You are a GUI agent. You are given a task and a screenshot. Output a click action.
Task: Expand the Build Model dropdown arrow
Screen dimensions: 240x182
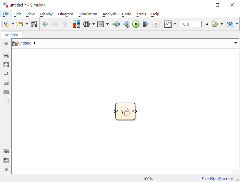coord(237,24)
